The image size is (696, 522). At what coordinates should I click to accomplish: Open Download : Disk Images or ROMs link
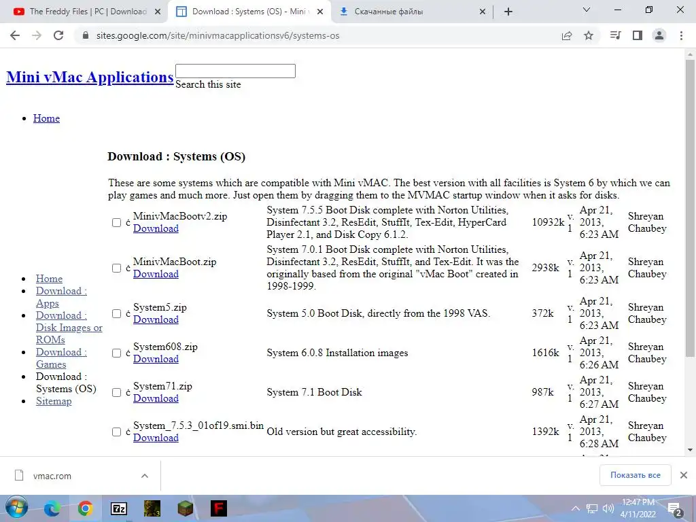(69, 328)
